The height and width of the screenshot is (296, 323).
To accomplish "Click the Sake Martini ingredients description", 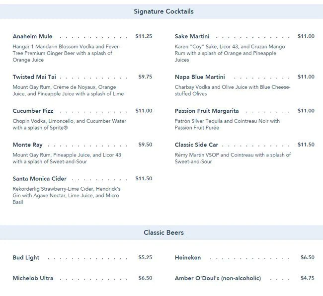I will pos(230,53).
